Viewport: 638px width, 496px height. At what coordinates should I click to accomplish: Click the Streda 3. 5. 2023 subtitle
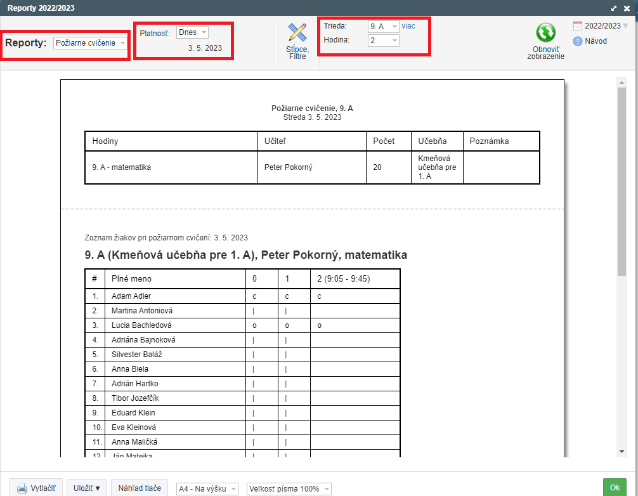(312, 117)
